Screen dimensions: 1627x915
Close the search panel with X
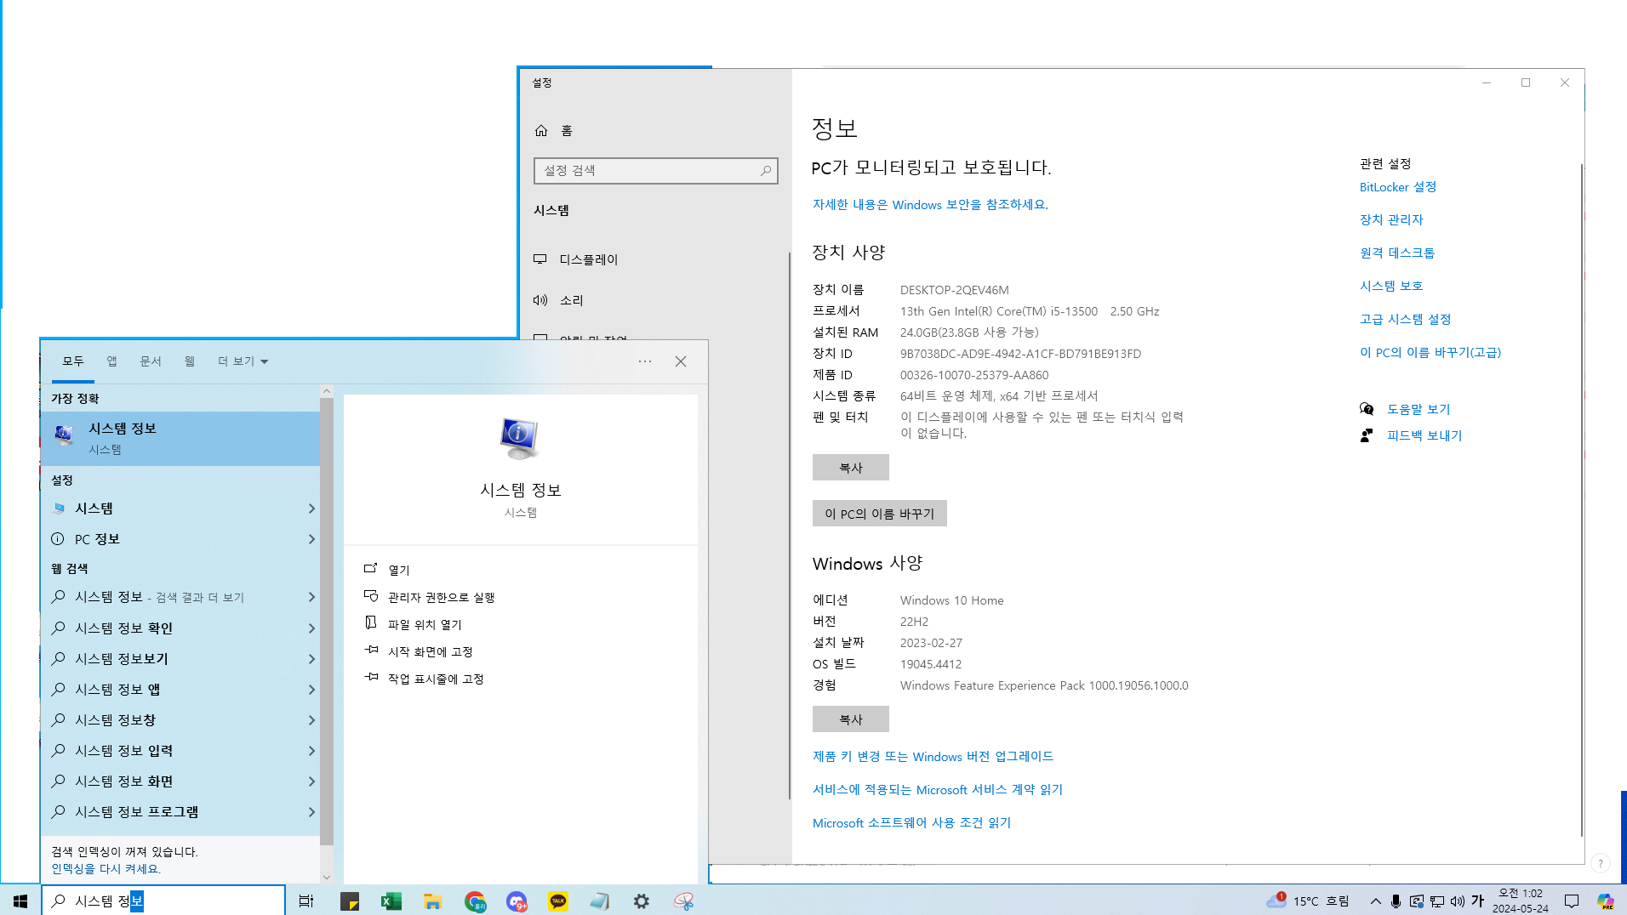[681, 361]
